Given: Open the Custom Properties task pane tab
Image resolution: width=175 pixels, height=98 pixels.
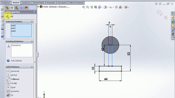Looking at the screenshot, I should pyautogui.click(x=173, y=38).
